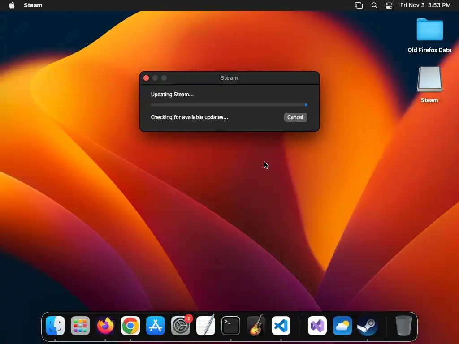This screenshot has width=459, height=344.
Task: Open Finder from the Dock
Action: [55, 326]
